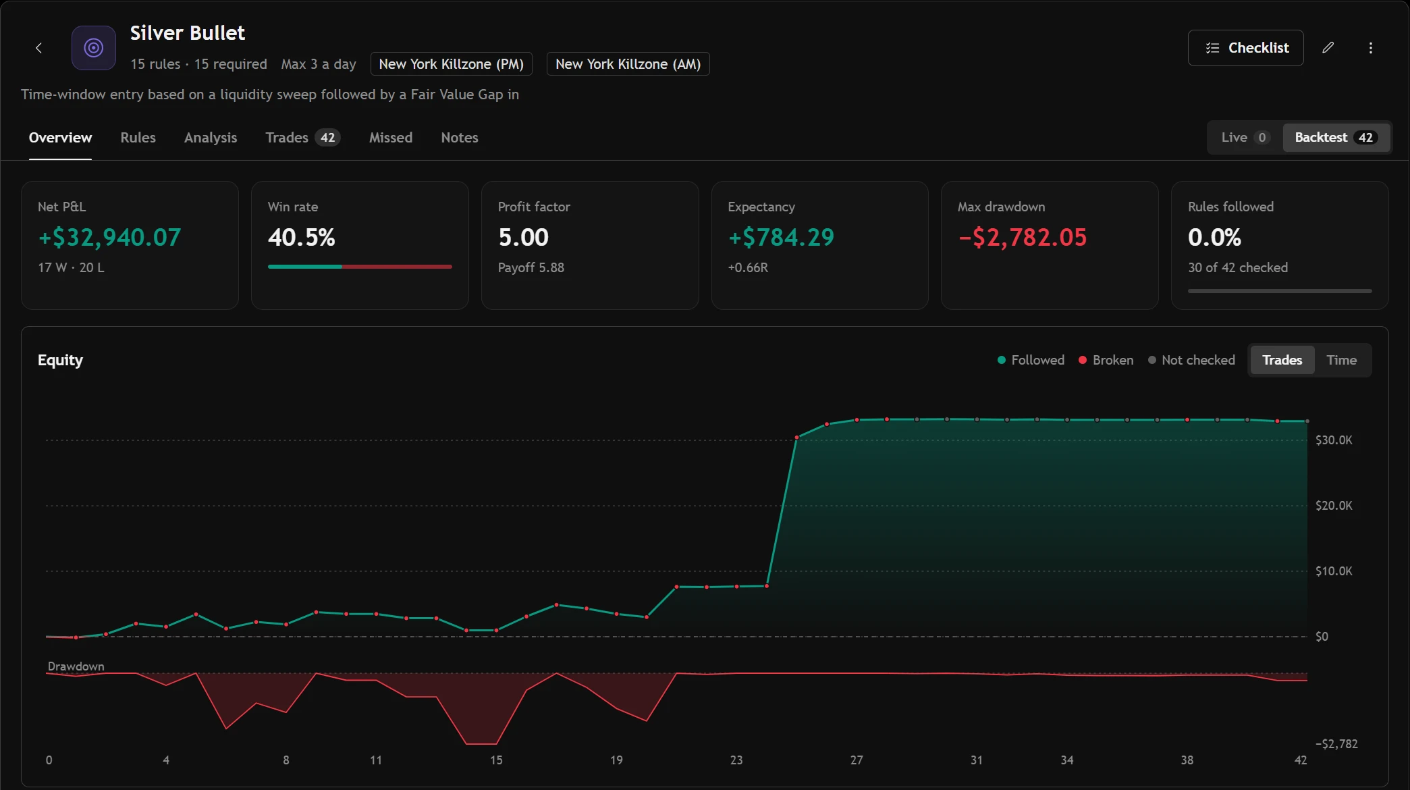Click the Profit factor value 5.00

tap(523, 238)
